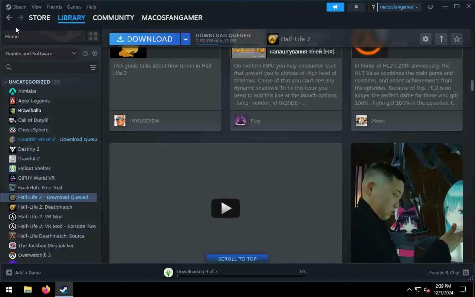
Task: Click Downloading 3 of 7 progress bar
Action: [242, 276]
